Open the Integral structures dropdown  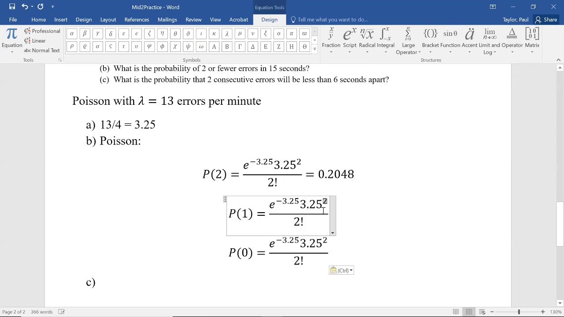click(x=386, y=41)
